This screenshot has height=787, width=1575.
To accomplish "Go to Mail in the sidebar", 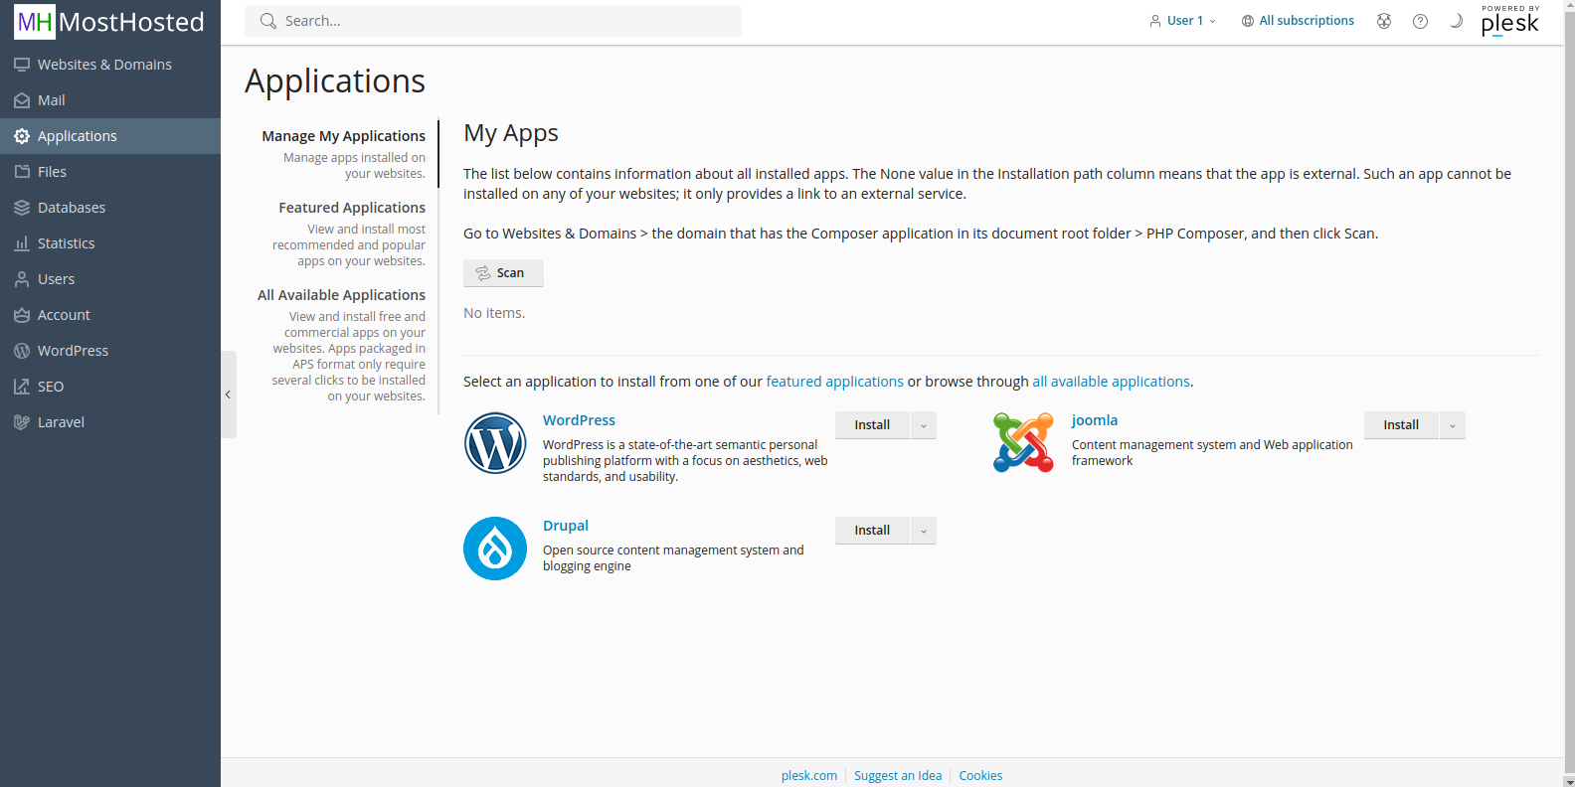I will click(110, 100).
